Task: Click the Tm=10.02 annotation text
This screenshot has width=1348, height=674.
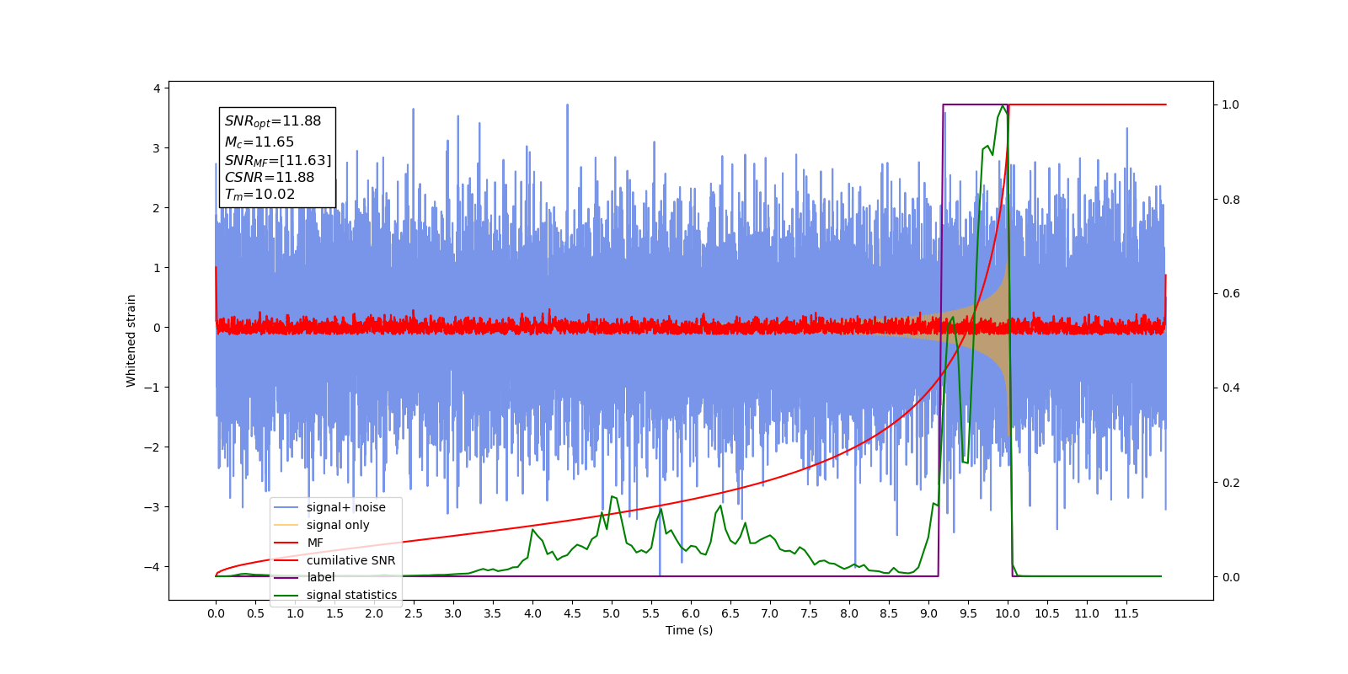Action: (260, 195)
